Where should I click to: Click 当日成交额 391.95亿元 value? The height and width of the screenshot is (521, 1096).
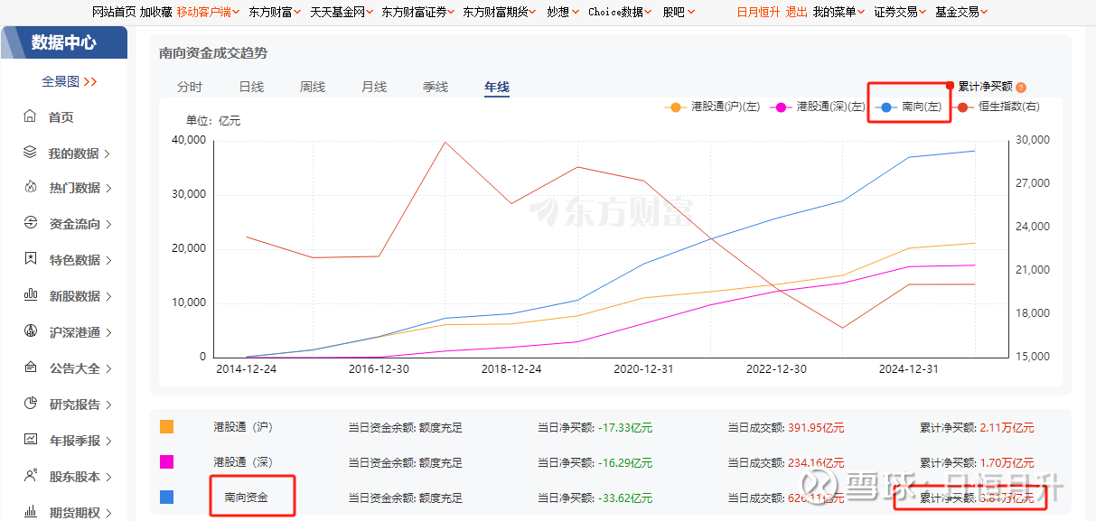(x=815, y=428)
